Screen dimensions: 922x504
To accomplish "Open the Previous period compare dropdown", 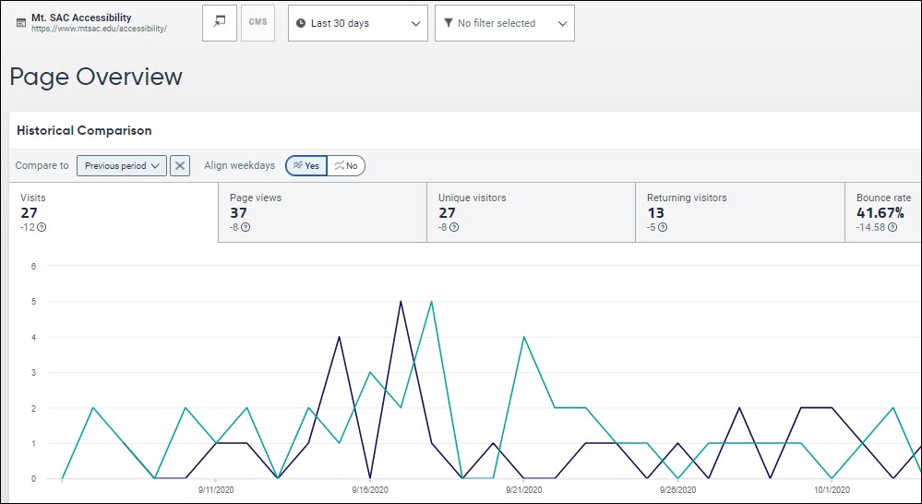I will click(122, 166).
